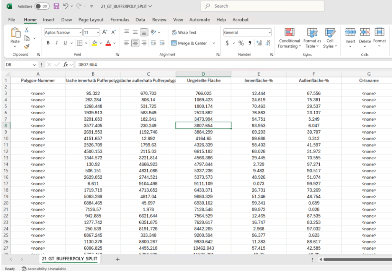Toggle the AutoSave switch
The image size is (392, 271).
pos(42,6)
